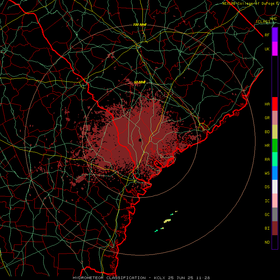Click the '50 NMI' range ring label
Screen dimensions: 280x280
[140, 82]
